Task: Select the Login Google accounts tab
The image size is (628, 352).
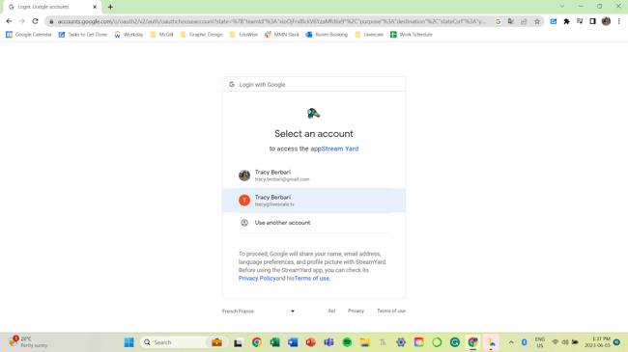Action: click(x=52, y=7)
